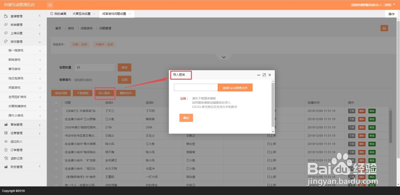
Task: Toggle the filter panel down-chevron
Action: point(224,57)
